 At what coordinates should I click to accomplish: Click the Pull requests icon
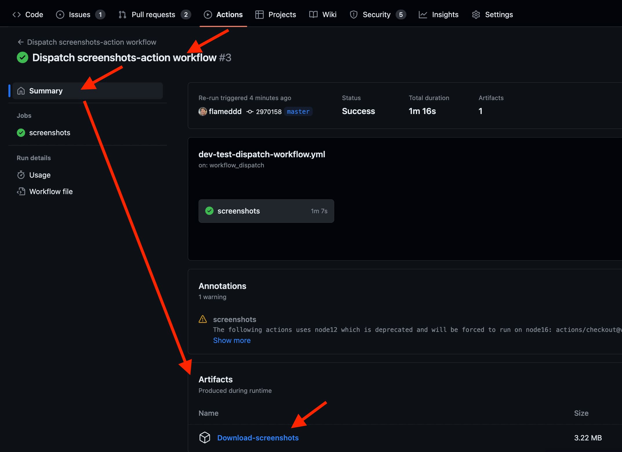122,15
